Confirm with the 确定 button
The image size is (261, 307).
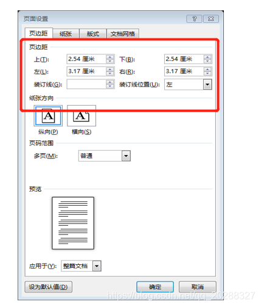coord(155,287)
